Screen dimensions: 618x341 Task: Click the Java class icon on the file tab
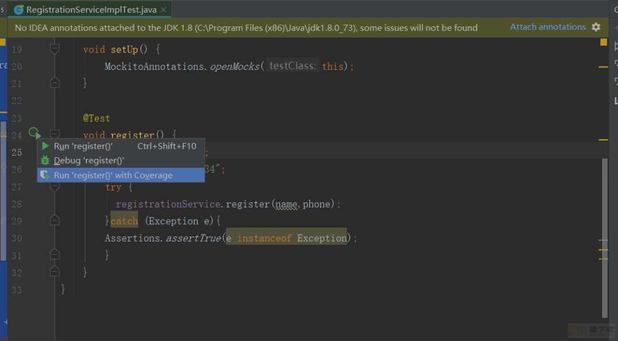pyautogui.click(x=18, y=10)
